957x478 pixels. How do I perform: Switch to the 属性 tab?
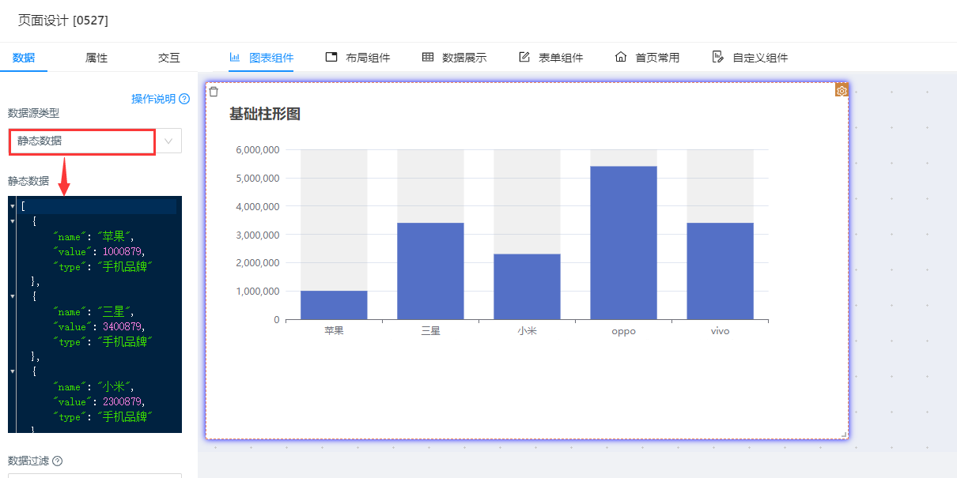pos(96,58)
